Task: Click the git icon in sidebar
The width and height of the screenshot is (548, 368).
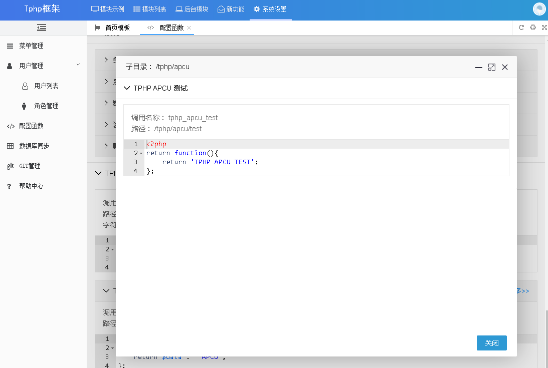Action: coord(10,166)
